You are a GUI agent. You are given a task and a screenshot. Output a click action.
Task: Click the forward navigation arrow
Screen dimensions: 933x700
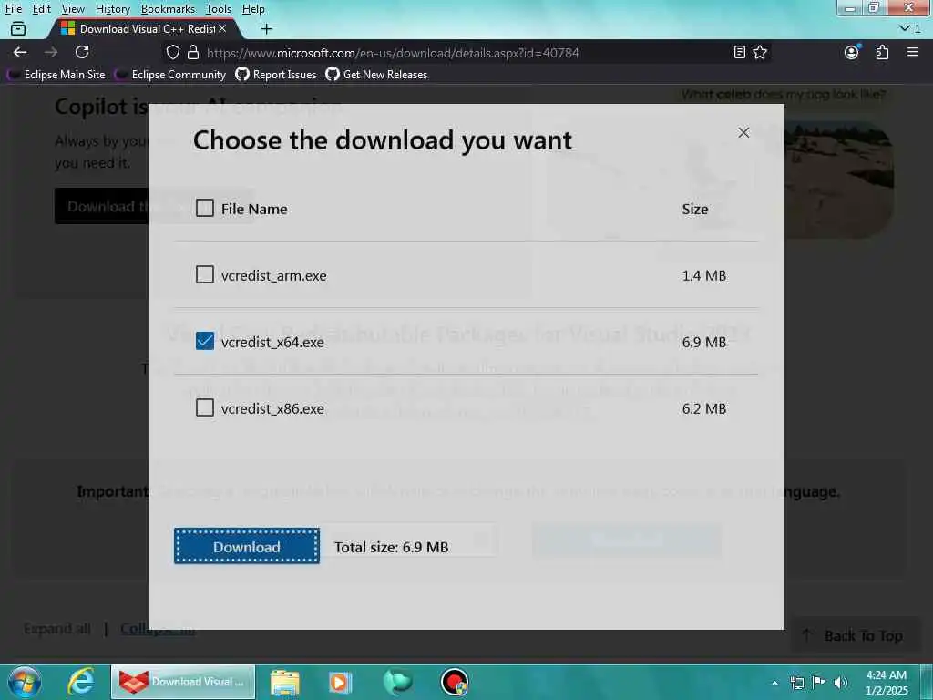pyautogui.click(x=51, y=52)
